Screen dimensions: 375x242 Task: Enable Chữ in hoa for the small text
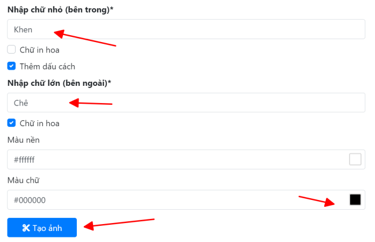point(11,50)
